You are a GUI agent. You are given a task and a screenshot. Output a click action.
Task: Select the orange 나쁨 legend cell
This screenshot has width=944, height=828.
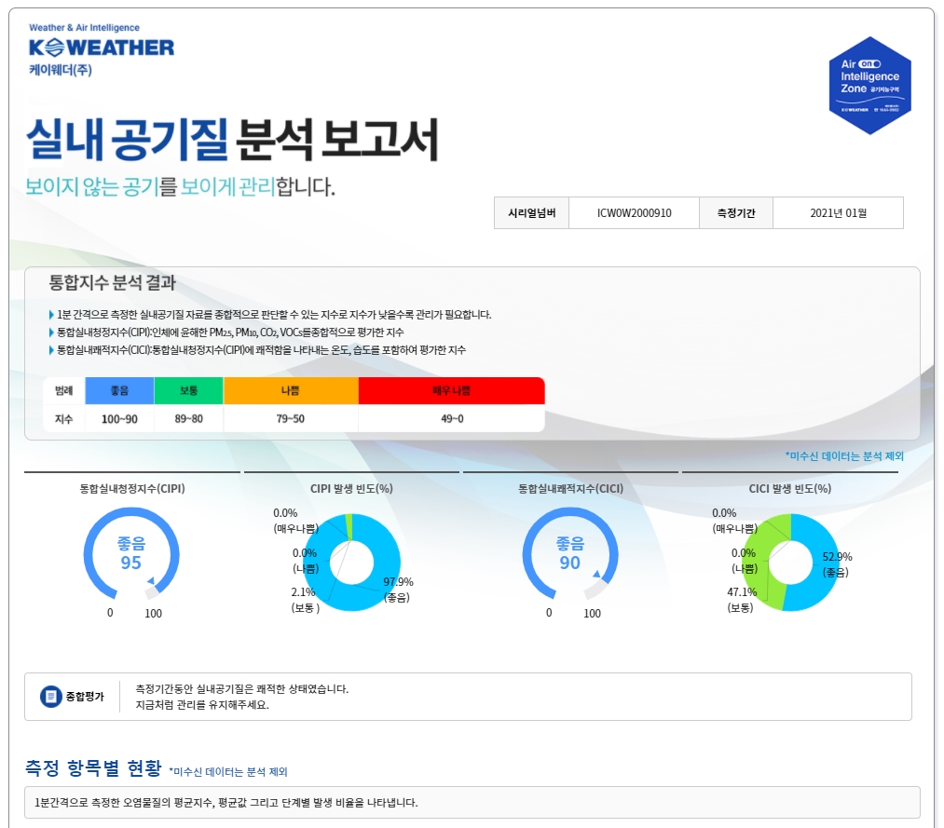pyautogui.click(x=291, y=390)
